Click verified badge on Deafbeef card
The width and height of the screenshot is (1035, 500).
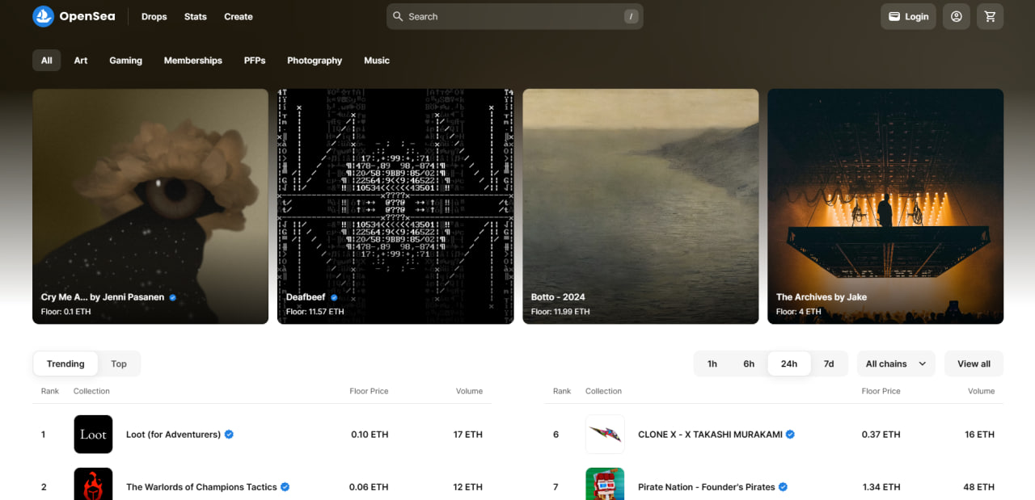[x=334, y=297]
